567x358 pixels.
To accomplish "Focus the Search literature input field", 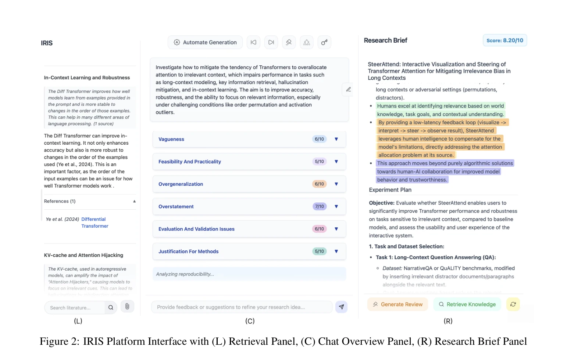I will (75, 308).
